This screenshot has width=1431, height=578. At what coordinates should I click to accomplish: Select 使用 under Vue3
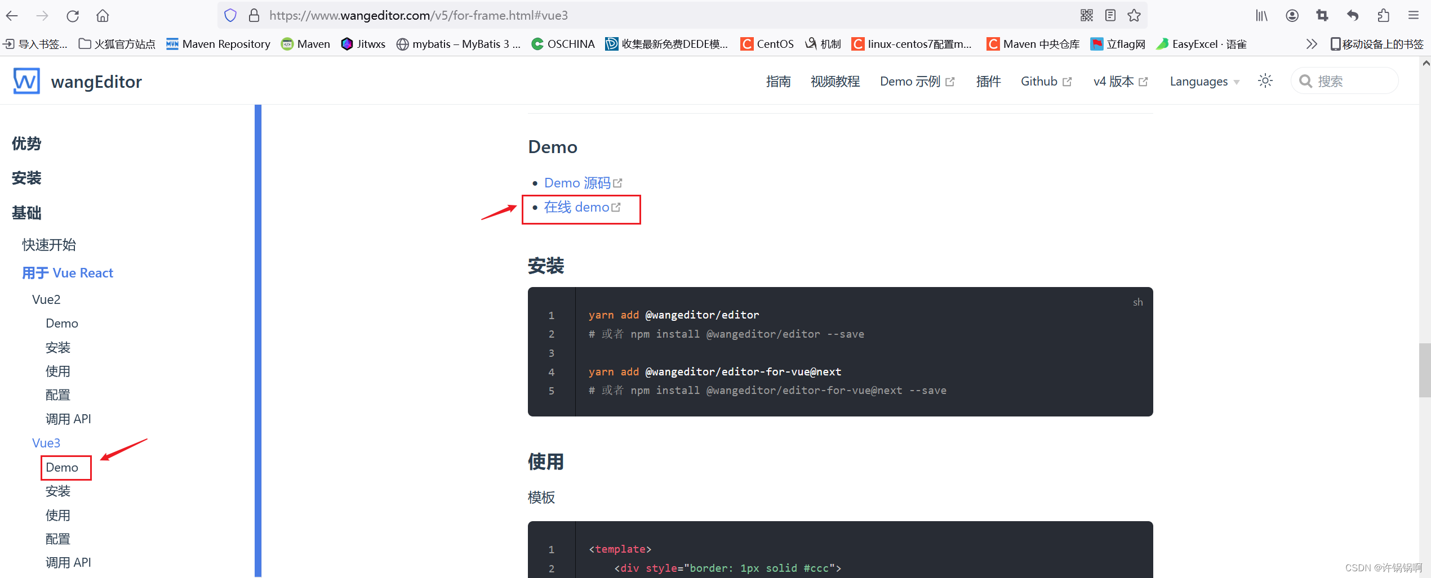(58, 515)
